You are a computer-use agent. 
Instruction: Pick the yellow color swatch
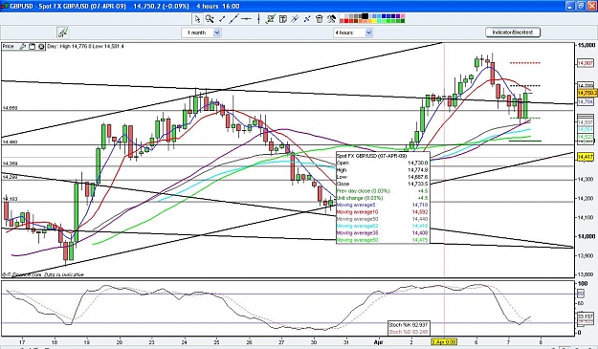click(374, 21)
